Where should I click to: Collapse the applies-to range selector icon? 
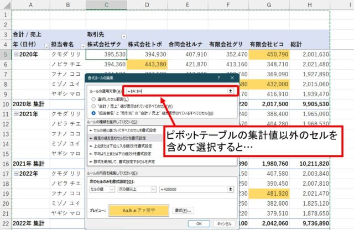231,91
